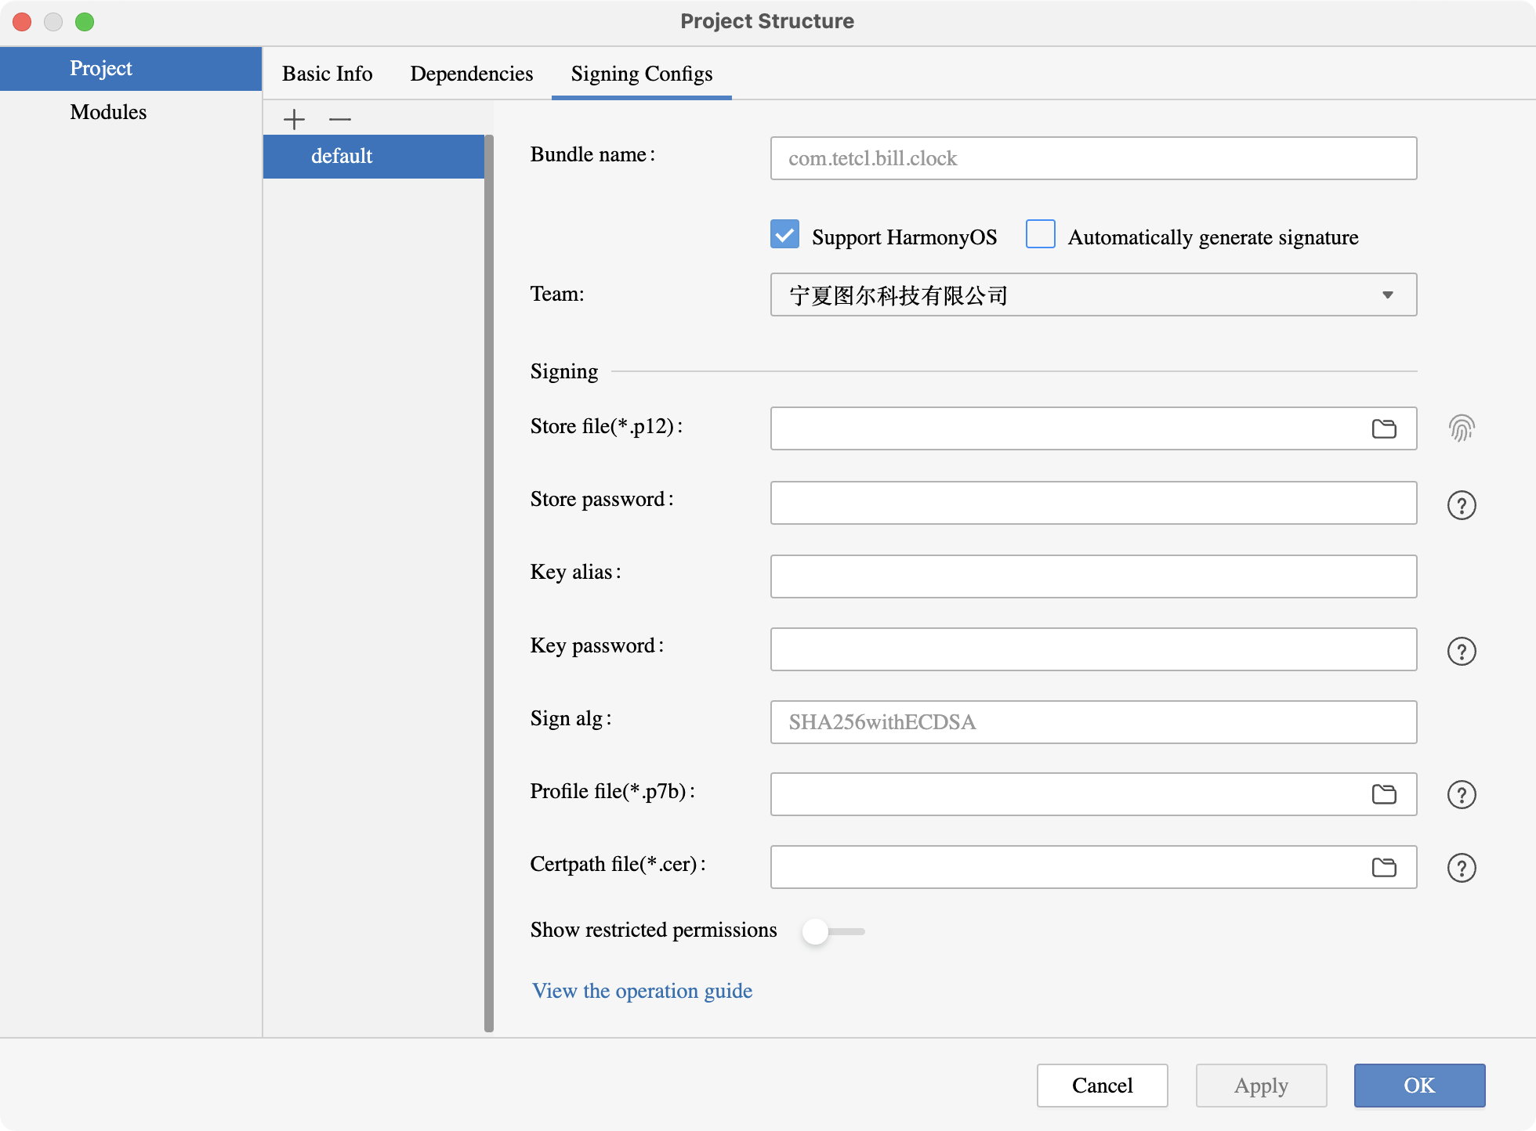Open help for the Store password field
Image resolution: width=1536 pixels, height=1131 pixels.
click(1462, 505)
